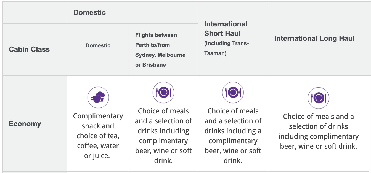Image resolution: width=371 pixels, height=173 pixels.
Task: Click the Flights between Perth header text
Action: pyautogui.click(x=156, y=35)
